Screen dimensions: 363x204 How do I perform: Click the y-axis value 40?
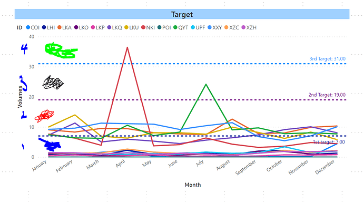pos(32,37)
